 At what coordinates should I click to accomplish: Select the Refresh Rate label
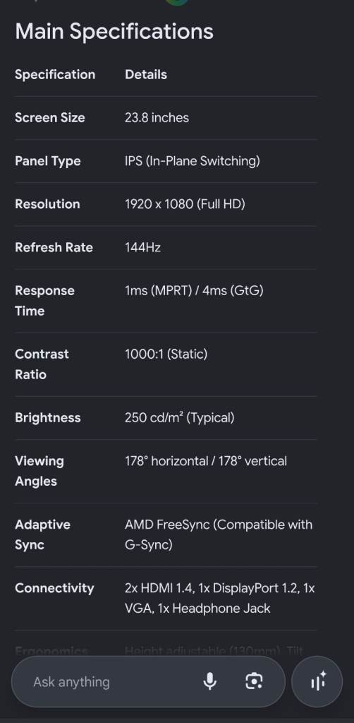(x=54, y=247)
